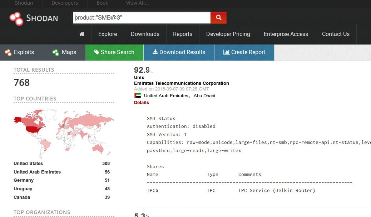Click the Download Results button
The height and width of the screenshot is (217, 371).
click(179, 52)
